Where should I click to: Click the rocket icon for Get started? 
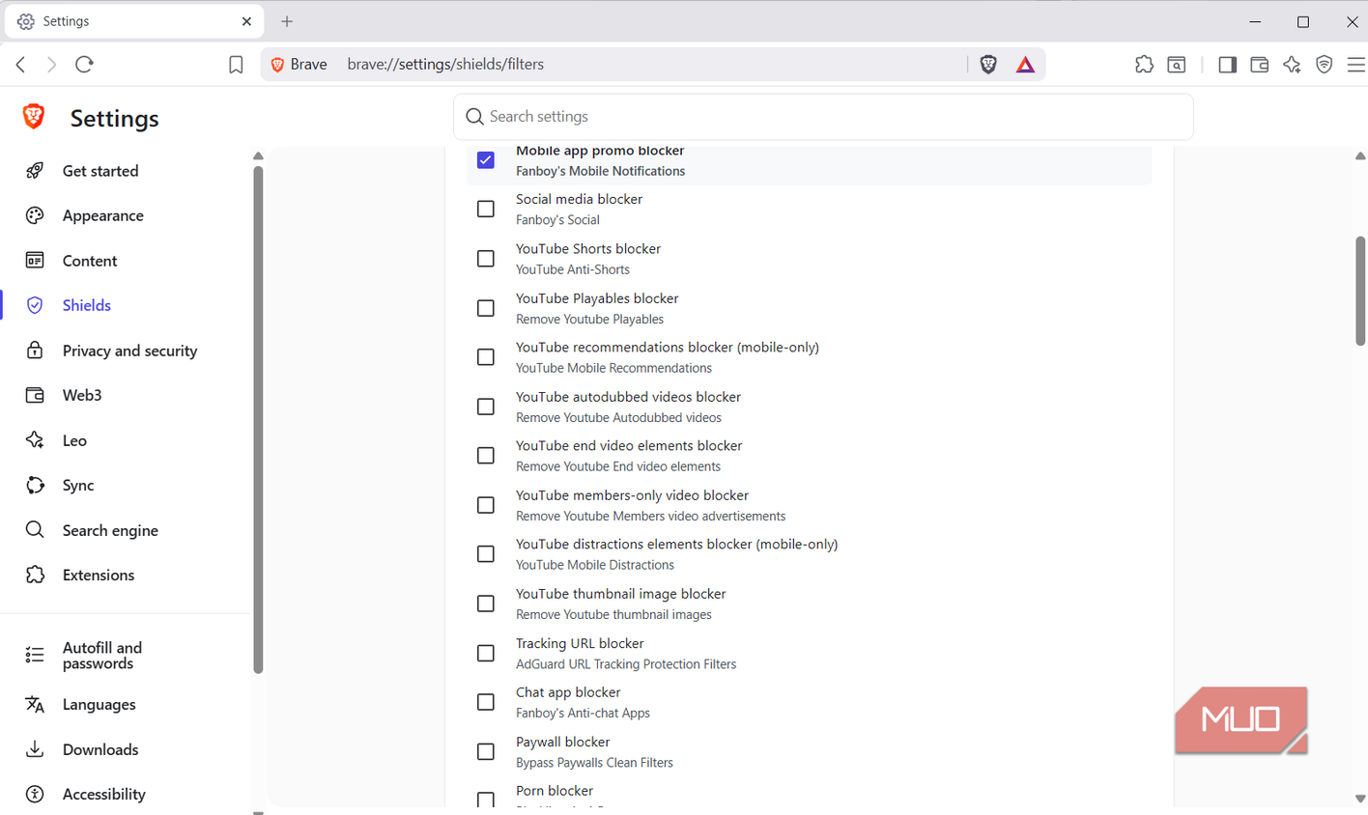point(35,171)
